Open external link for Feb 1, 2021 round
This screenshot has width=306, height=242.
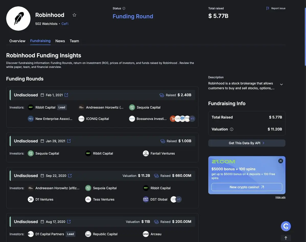click(66, 95)
